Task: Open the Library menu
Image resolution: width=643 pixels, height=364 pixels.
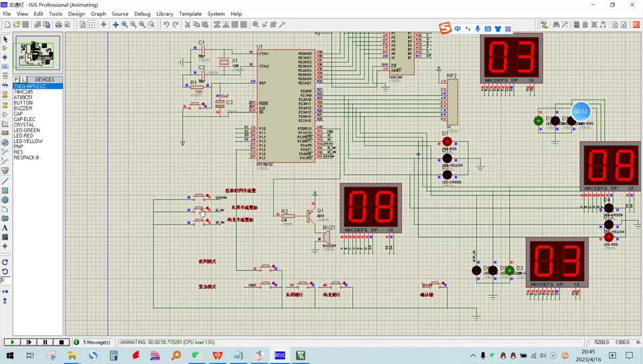Action: (x=165, y=13)
